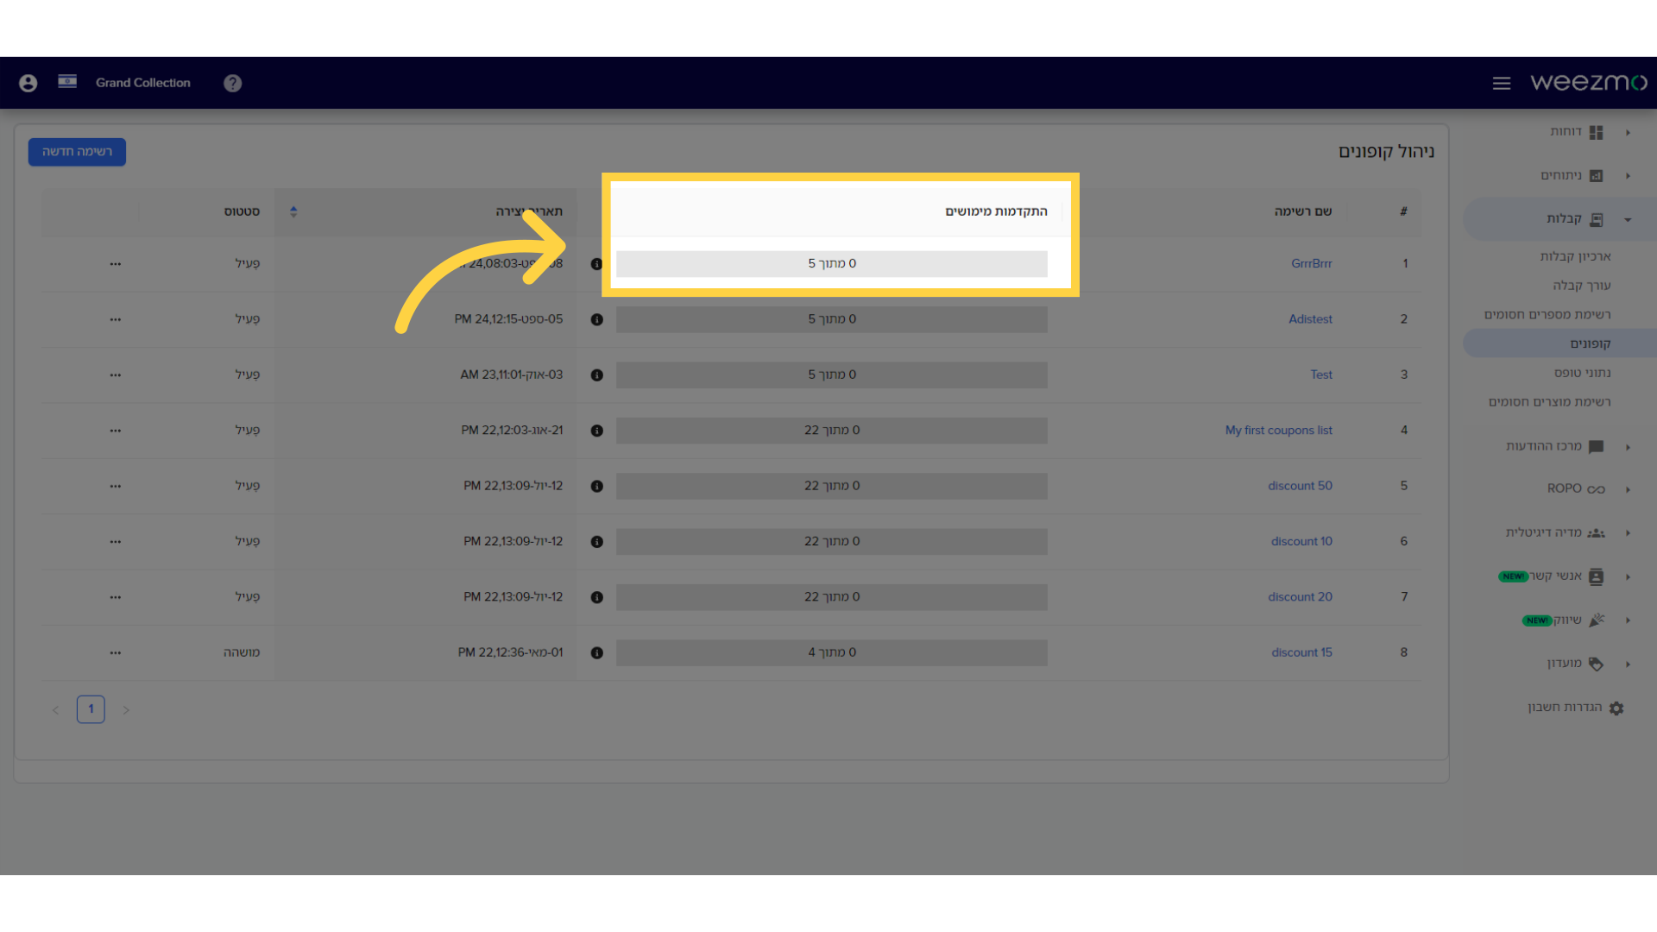Click the רשימה חדשה button
This screenshot has height=932, width=1657.
click(x=77, y=152)
